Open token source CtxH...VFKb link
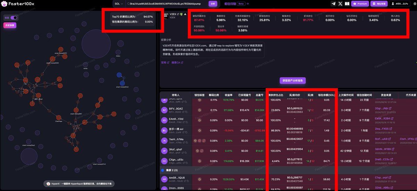Screen dimensions: 417x191 [x=408, y=139]
